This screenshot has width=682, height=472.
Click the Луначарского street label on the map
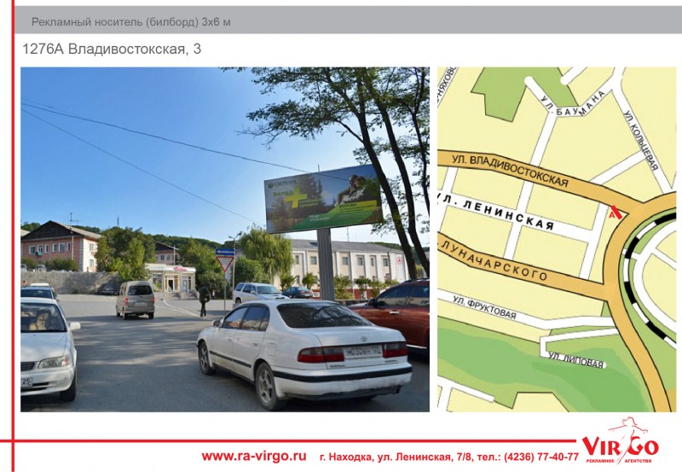point(494,260)
